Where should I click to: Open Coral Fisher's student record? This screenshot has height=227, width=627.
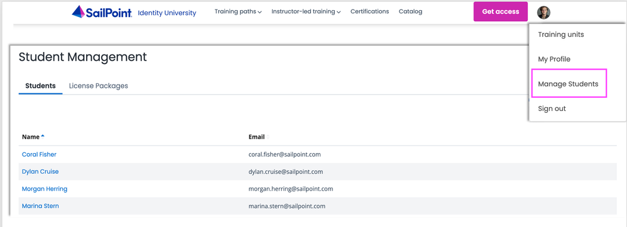39,154
